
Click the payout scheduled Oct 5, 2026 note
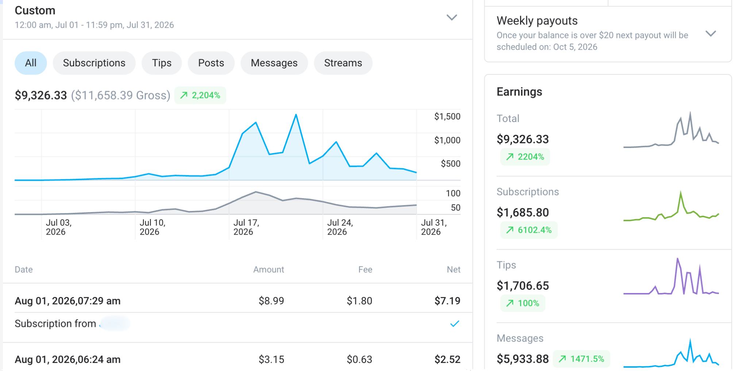point(592,41)
